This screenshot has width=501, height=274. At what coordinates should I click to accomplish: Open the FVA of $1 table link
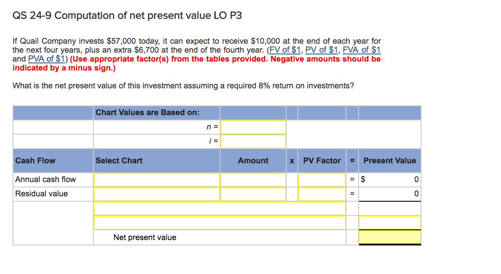361,50
